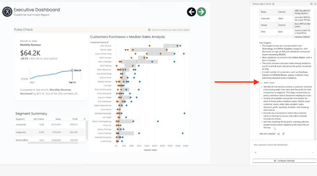Viewport: 317px width, 176px height.
Task: Select the 'Corporate' segment row label
Action: click(x=21, y=132)
